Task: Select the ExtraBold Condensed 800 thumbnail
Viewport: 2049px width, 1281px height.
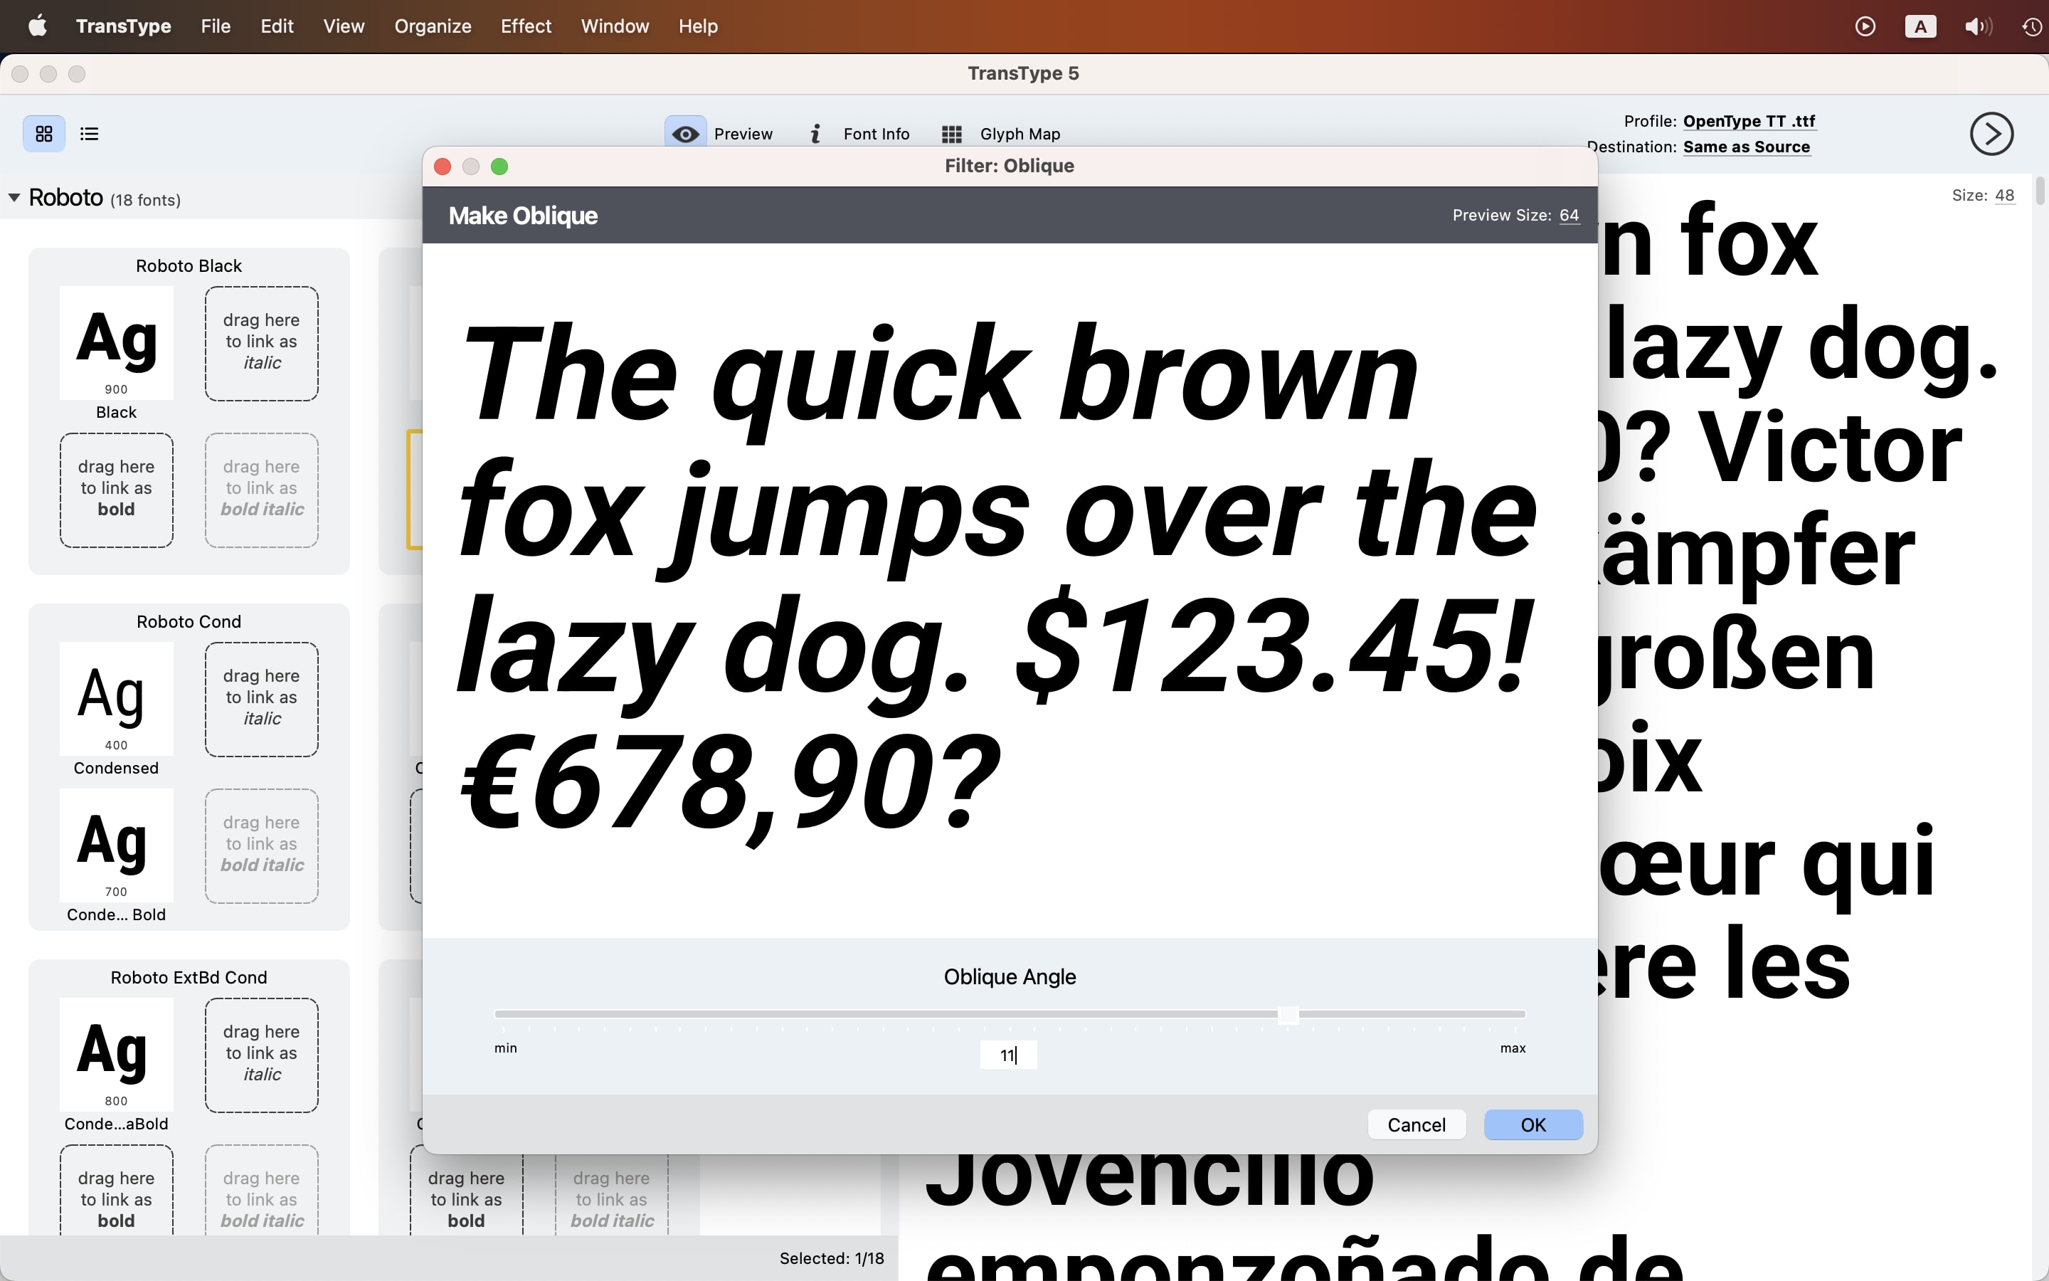Action: coord(117,1054)
